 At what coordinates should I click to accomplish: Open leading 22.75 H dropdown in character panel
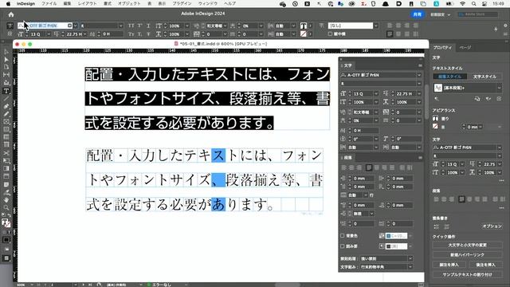419,94
